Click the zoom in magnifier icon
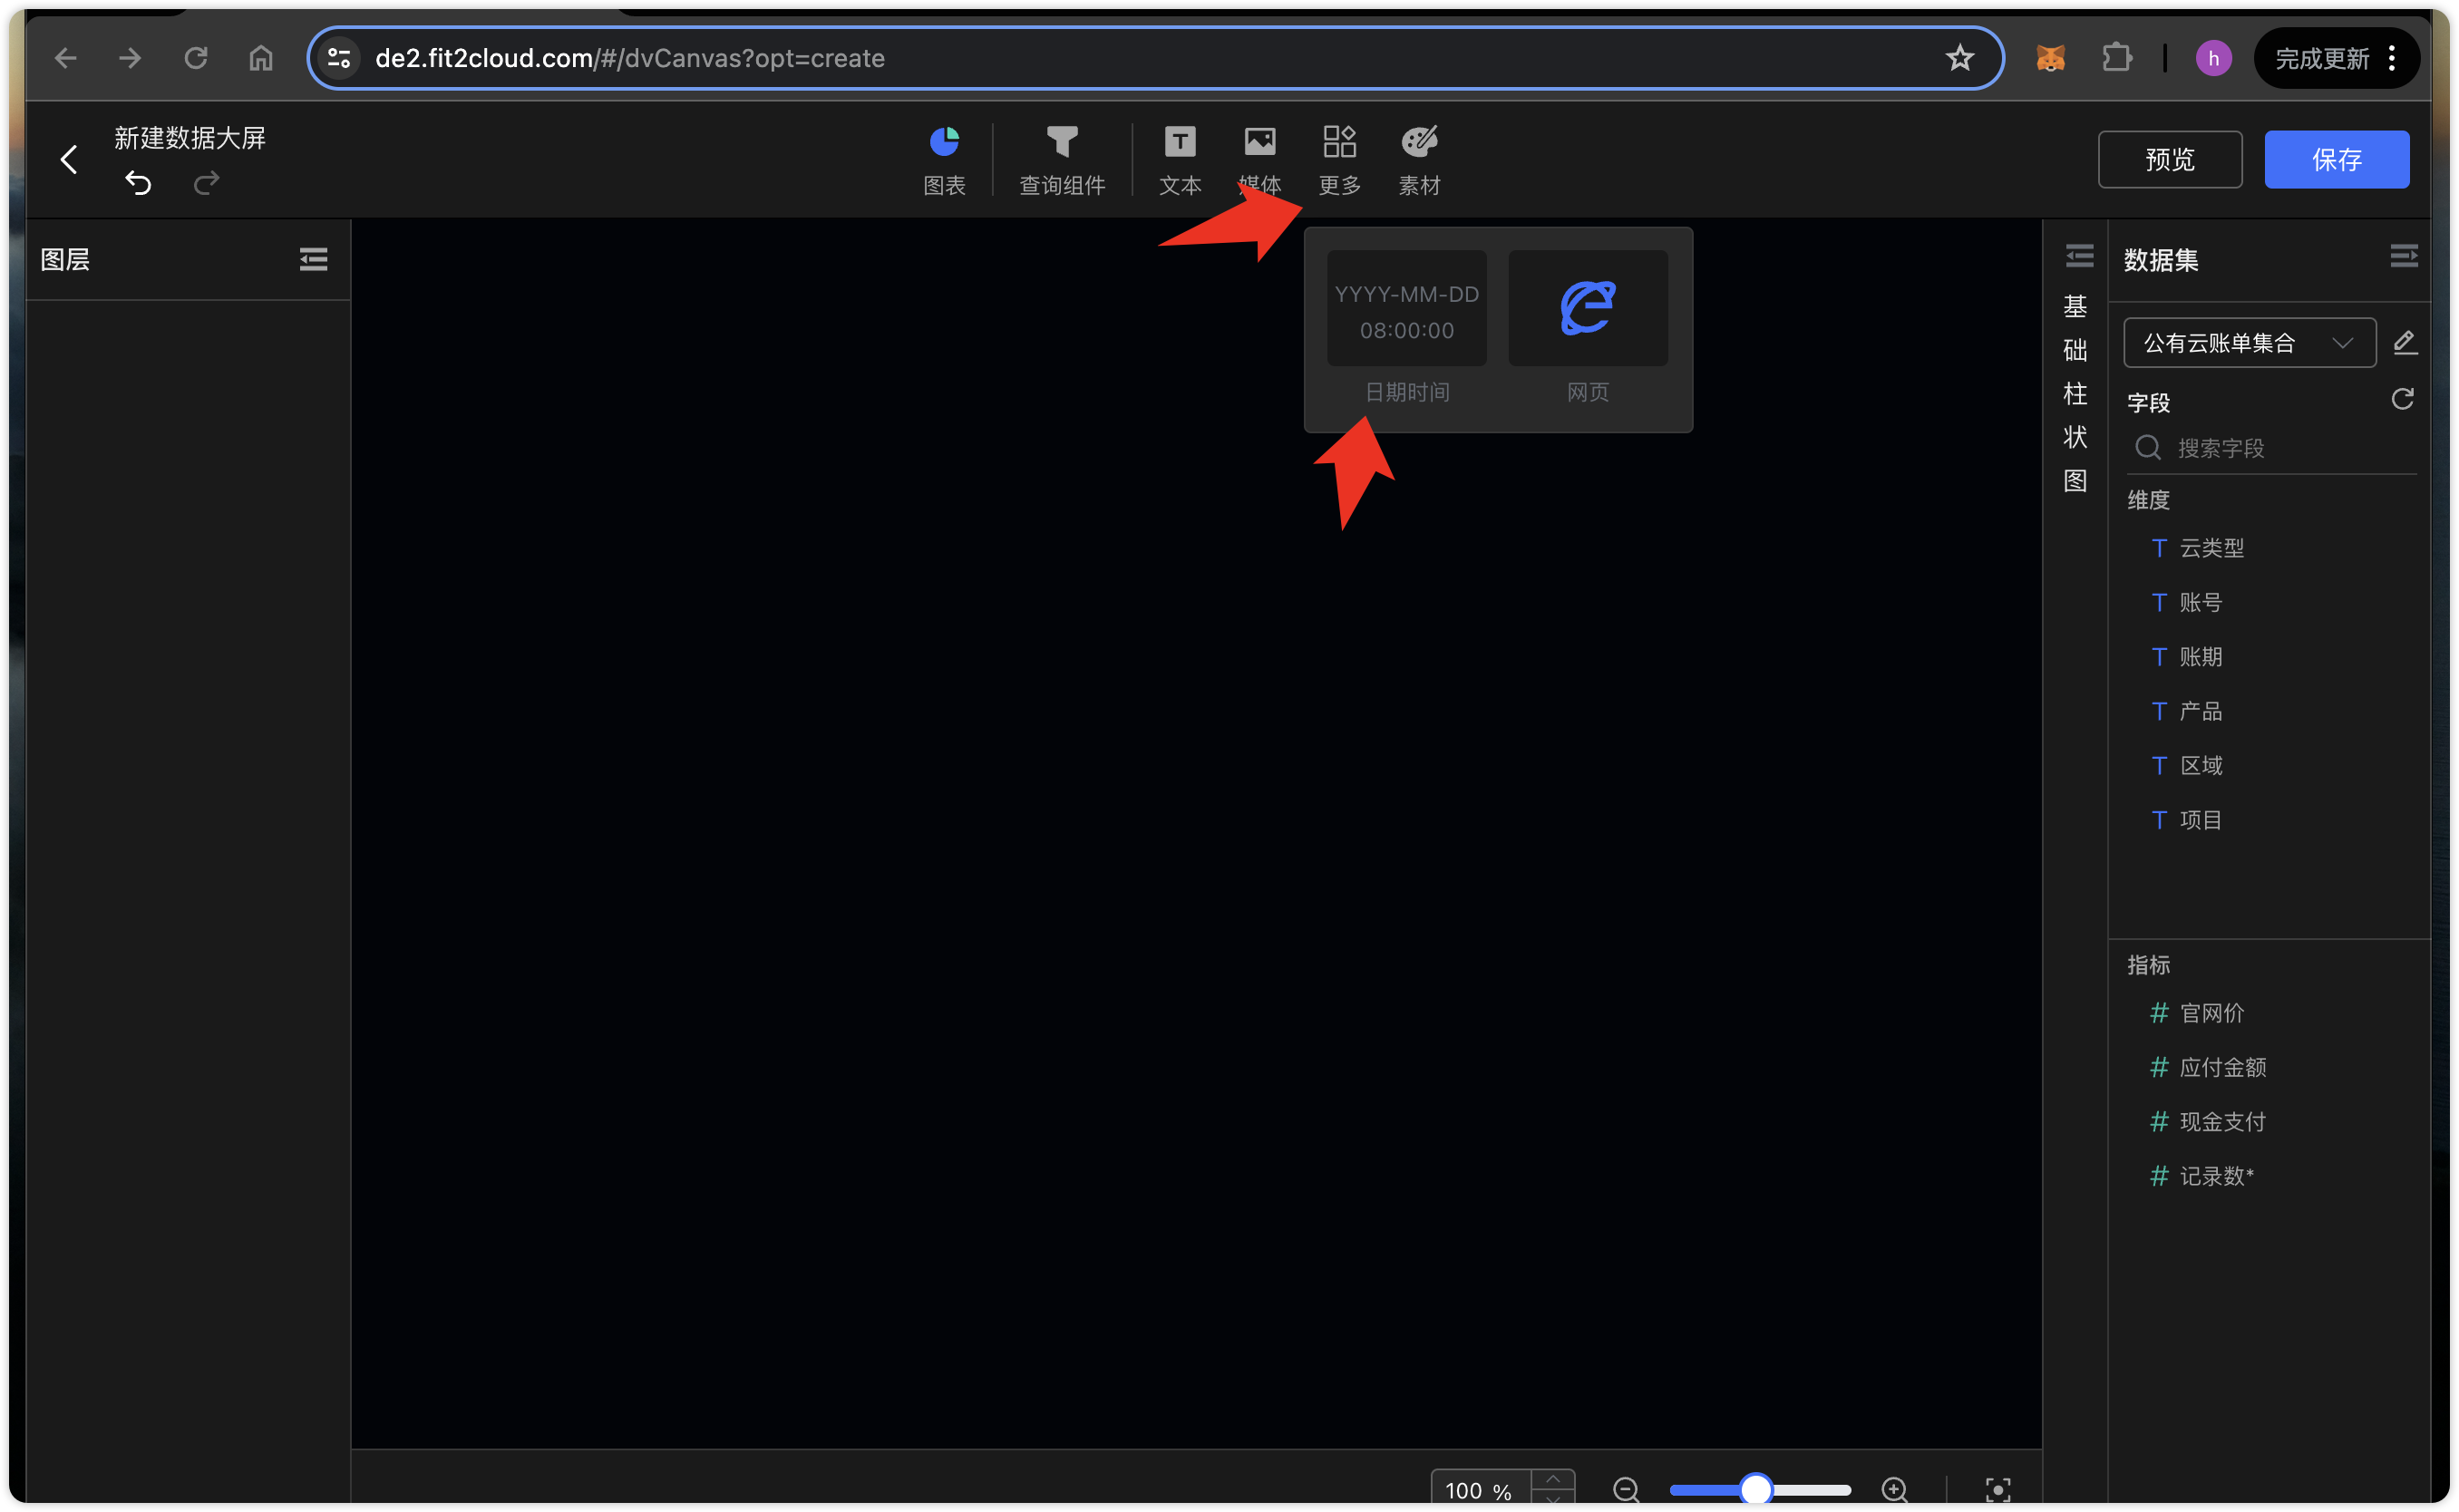The height and width of the screenshot is (1512, 2459). pos(1894,1490)
